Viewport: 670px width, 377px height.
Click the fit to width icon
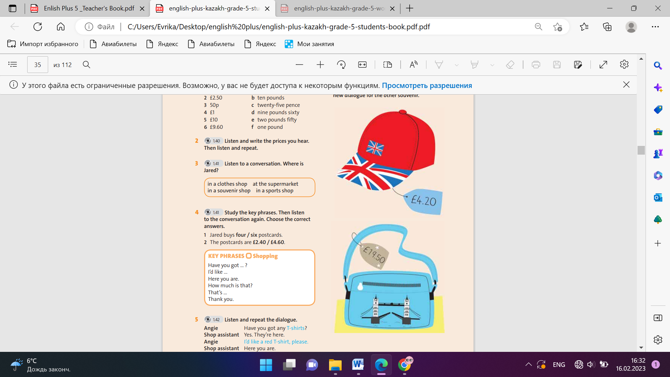tap(362, 65)
